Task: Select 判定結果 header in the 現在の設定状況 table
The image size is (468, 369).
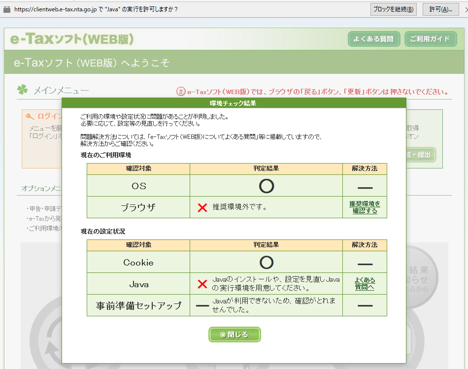Action: tap(266, 245)
